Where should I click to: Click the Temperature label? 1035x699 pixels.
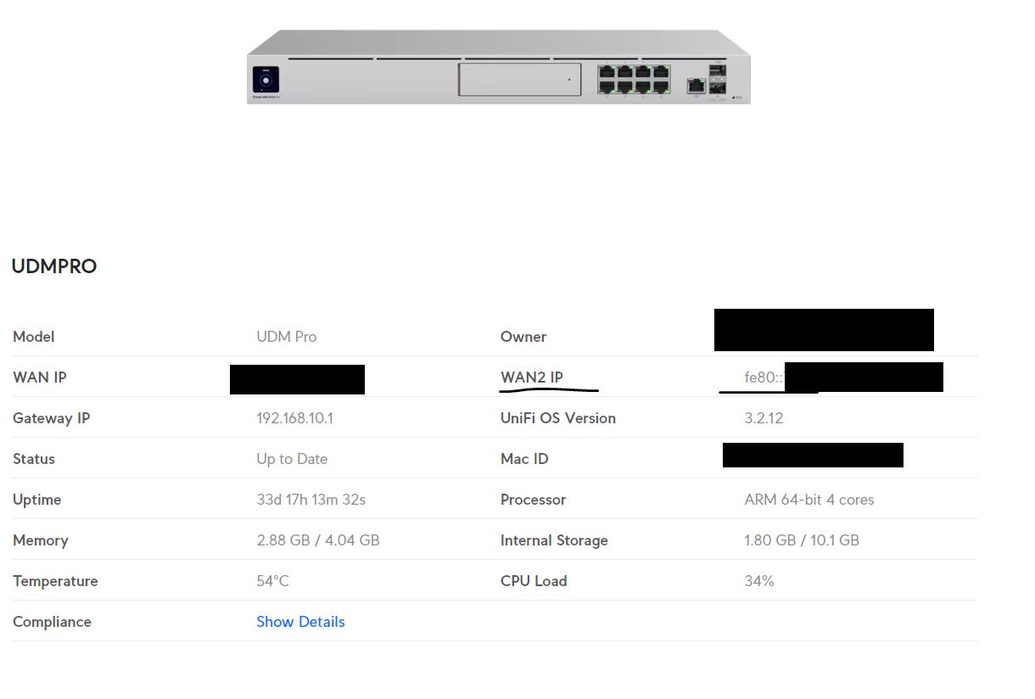tap(55, 581)
